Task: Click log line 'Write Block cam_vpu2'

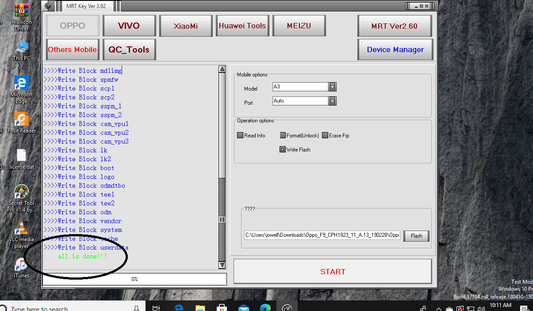Action: pyautogui.click(x=86, y=133)
